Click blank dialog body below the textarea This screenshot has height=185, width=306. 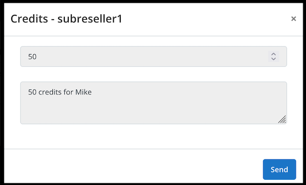pos(153,136)
